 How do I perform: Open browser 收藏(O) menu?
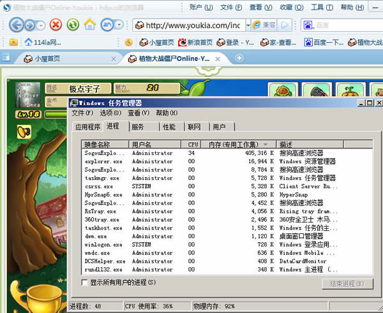pos(292,8)
